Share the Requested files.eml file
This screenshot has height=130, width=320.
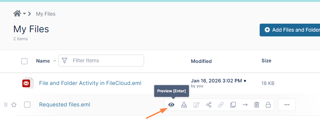tap(209, 105)
